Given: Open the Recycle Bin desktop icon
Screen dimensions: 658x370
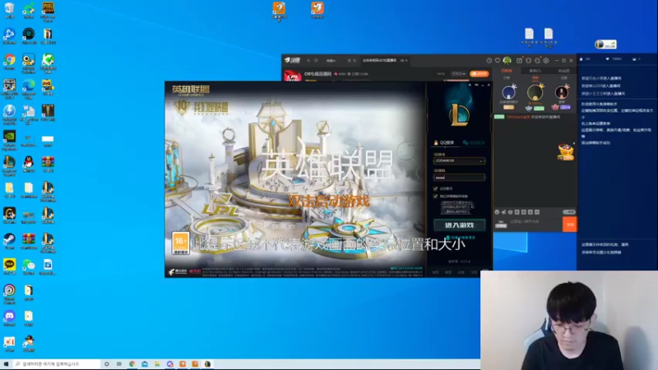Looking at the screenshot, I should 9,8.
